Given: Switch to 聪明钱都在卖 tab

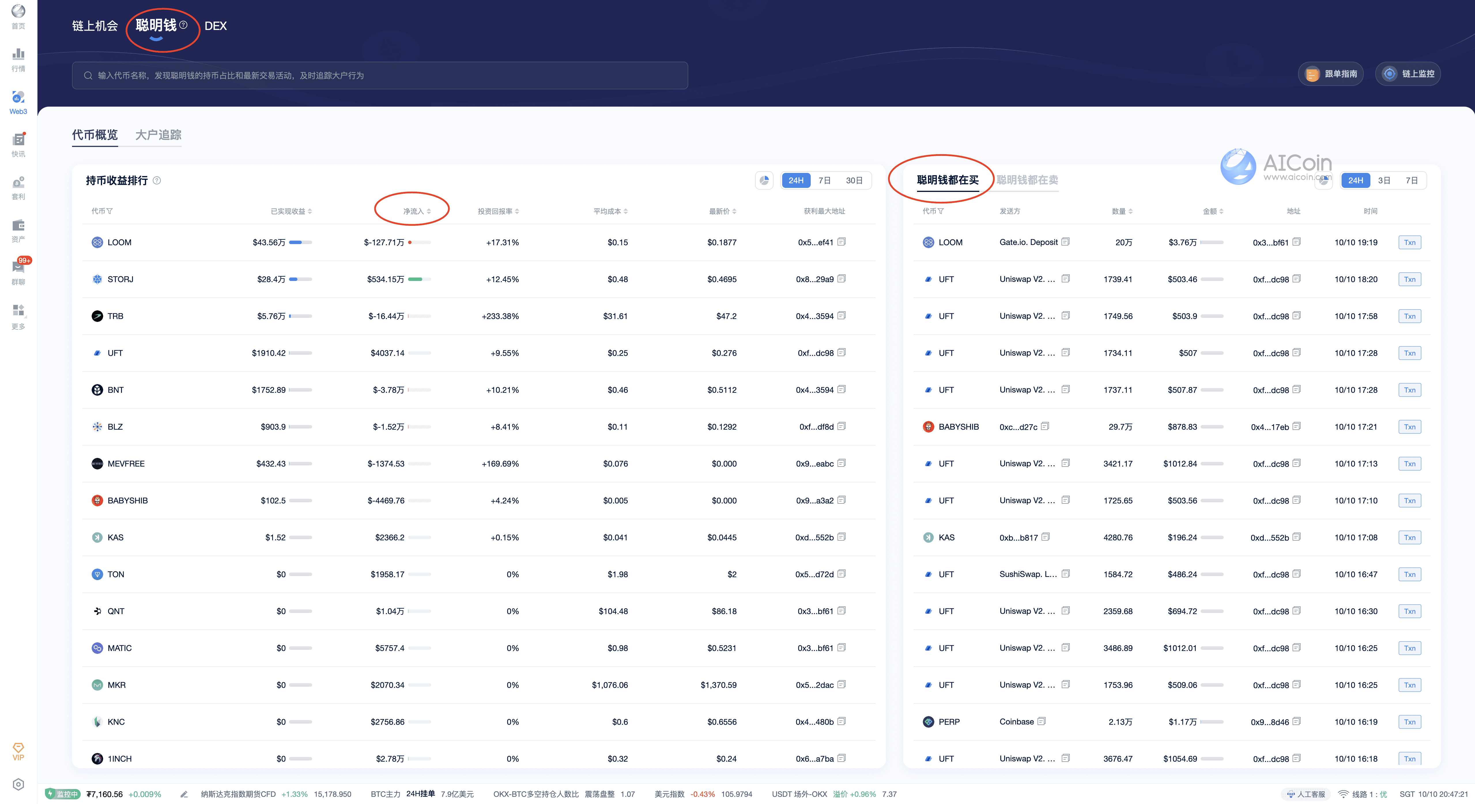Looking at the screenshot, I should [1027, 180].
